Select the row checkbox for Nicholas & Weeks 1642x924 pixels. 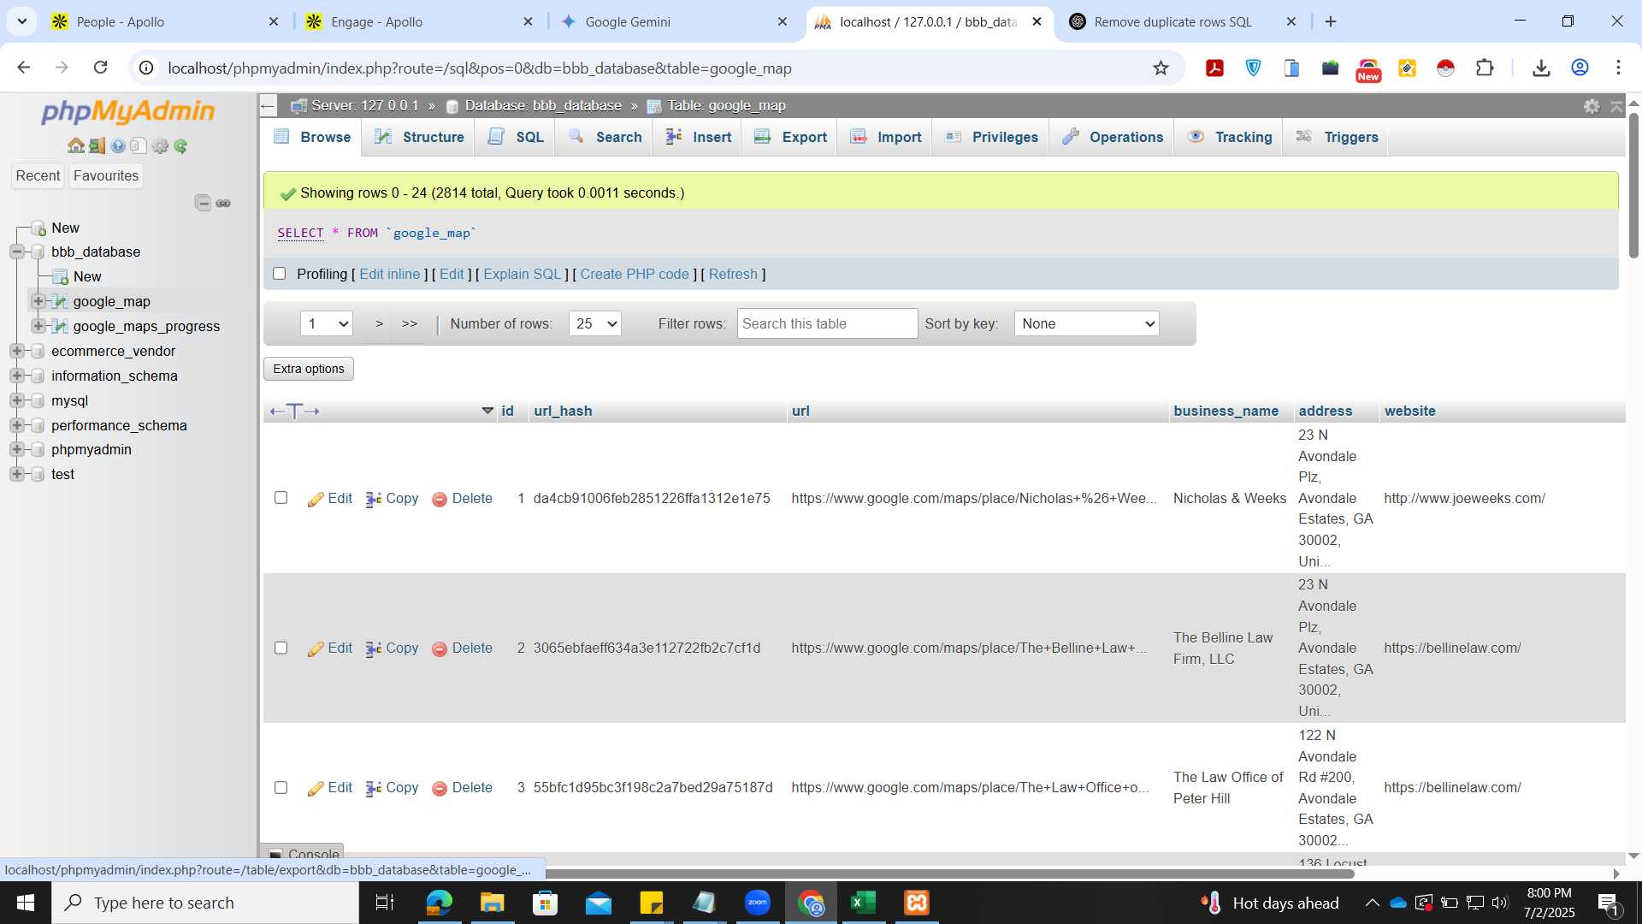[x=281, y=498]
